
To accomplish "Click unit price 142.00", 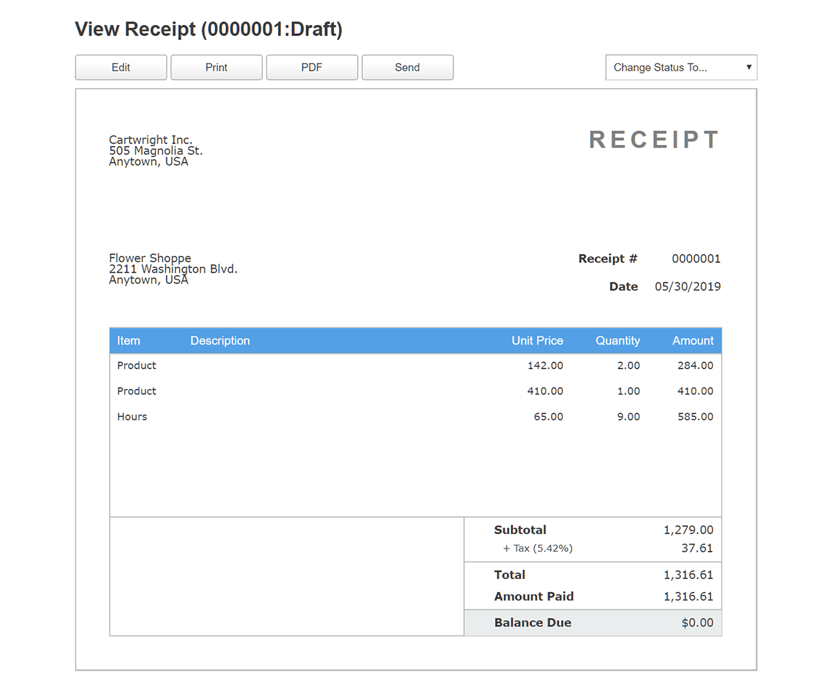I will [x=545, y=365].
